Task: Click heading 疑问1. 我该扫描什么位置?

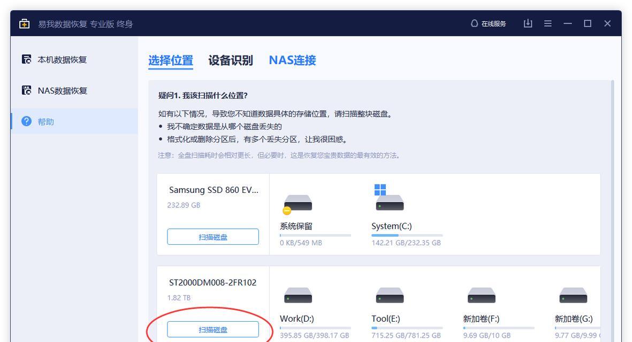Action: tap(203, 95)
